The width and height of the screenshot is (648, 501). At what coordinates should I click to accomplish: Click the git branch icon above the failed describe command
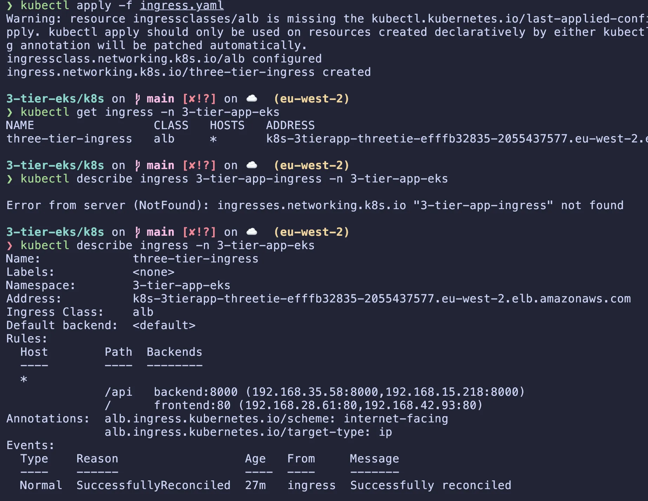click(x=138, y=166)
